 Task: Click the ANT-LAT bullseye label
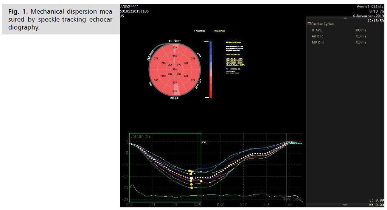click(x=199, y=84)
